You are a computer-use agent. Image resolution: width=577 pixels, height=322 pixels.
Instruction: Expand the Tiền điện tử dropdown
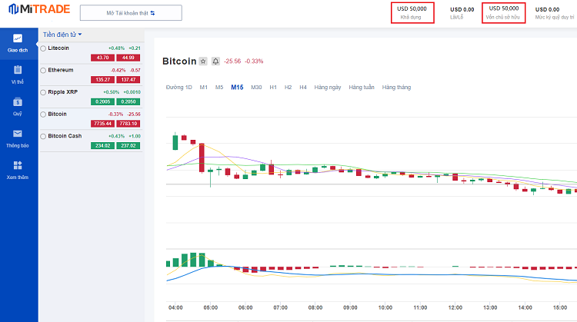[x=62, y=35]
